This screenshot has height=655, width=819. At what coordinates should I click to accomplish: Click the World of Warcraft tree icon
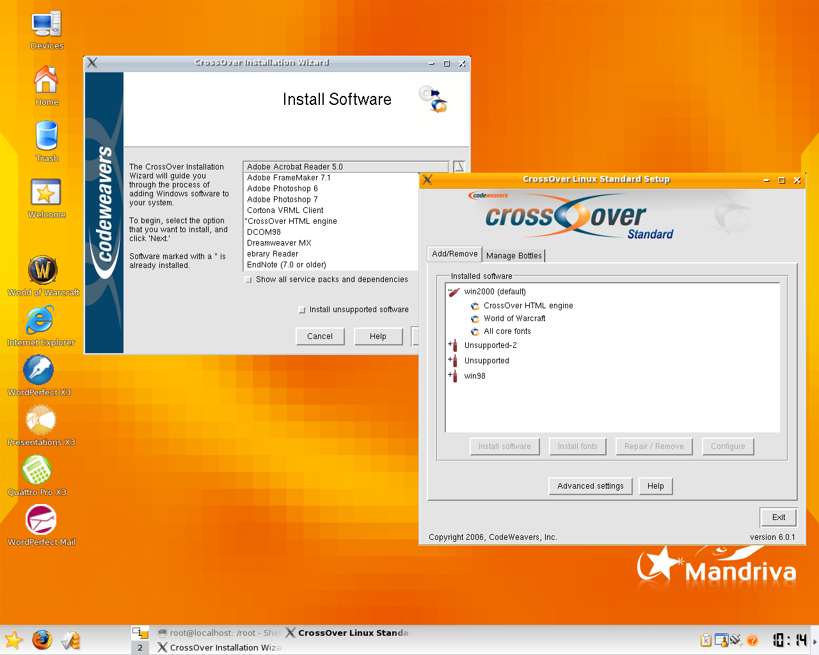(475, 319)
